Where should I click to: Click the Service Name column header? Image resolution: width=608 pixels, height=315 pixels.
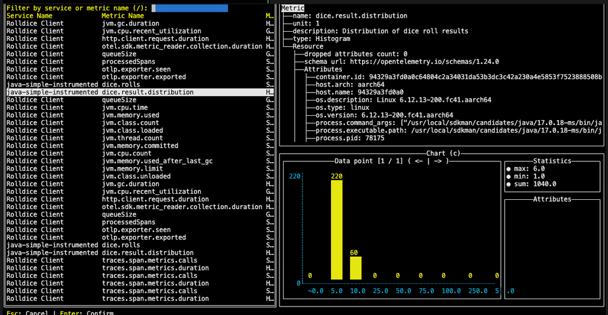pyautogui.click(x=29, y=16)
